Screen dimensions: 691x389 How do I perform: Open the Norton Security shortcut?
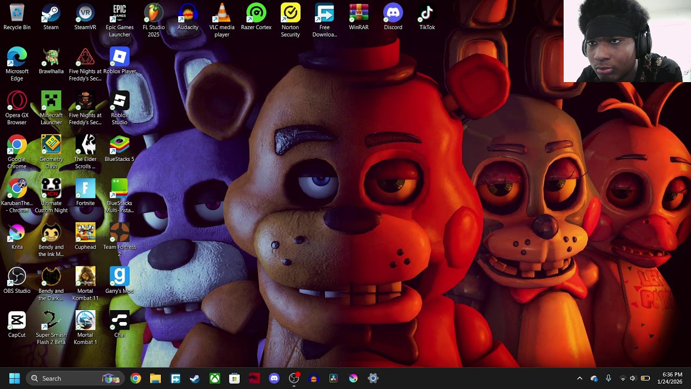290,21
